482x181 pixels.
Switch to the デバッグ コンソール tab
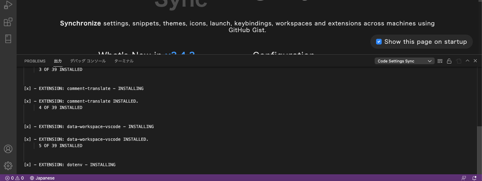[x=88, y=61]
